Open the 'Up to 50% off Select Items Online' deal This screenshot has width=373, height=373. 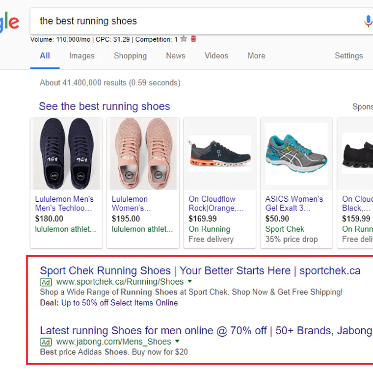coord(119,303)
